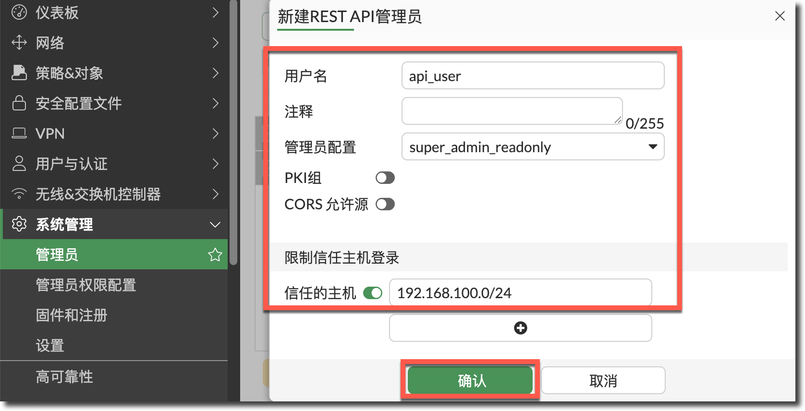Click the Network crossed-arrows icon
The image size is (805, 411).
click(x=19, y=43)
